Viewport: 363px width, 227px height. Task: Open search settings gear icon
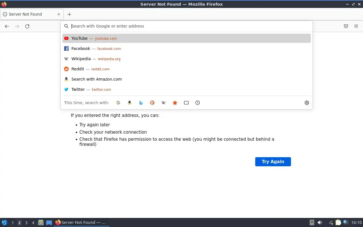[307, 103]
